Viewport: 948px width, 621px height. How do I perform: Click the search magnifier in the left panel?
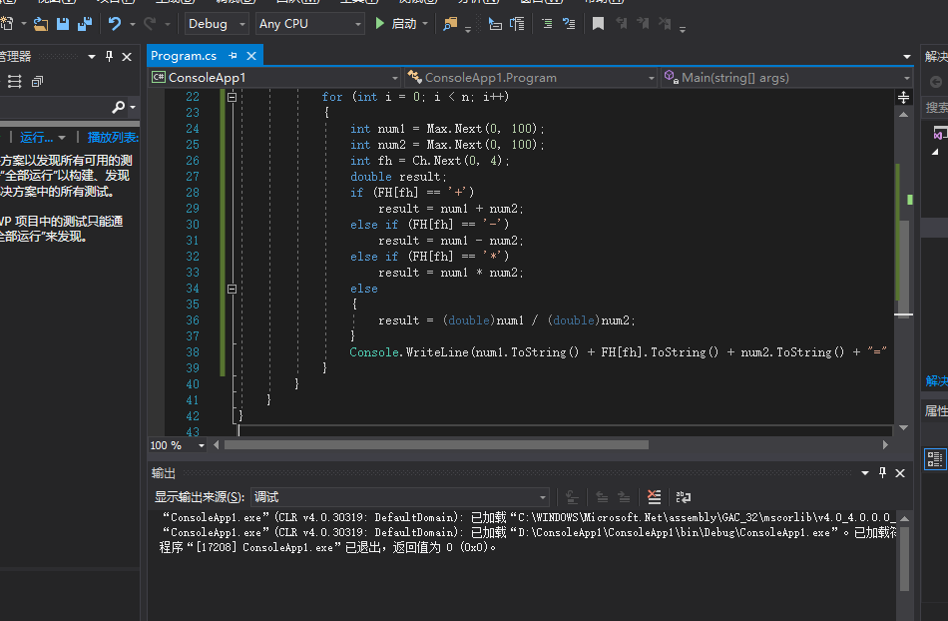(x=119, y=107)
